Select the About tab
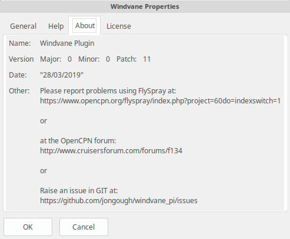290x239 pixels. coord(85,25)
